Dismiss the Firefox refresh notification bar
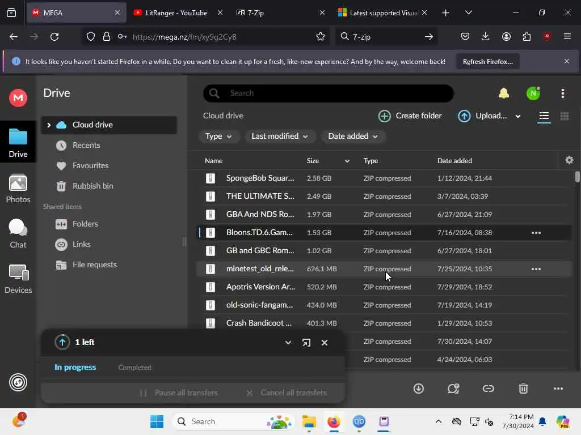The image size is (581, 435). click(x=566, y=61)
